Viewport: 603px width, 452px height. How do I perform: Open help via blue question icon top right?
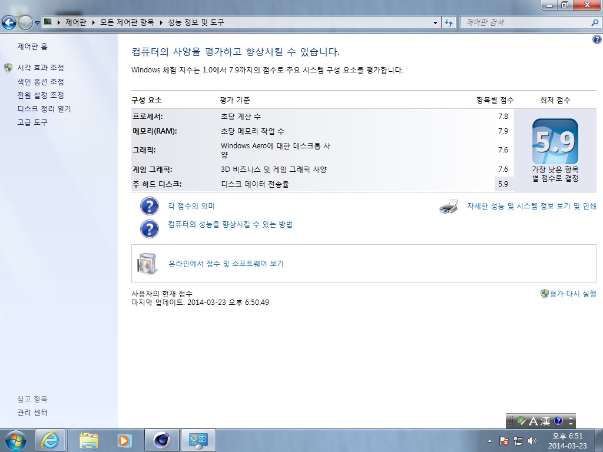tap(597, 39)
